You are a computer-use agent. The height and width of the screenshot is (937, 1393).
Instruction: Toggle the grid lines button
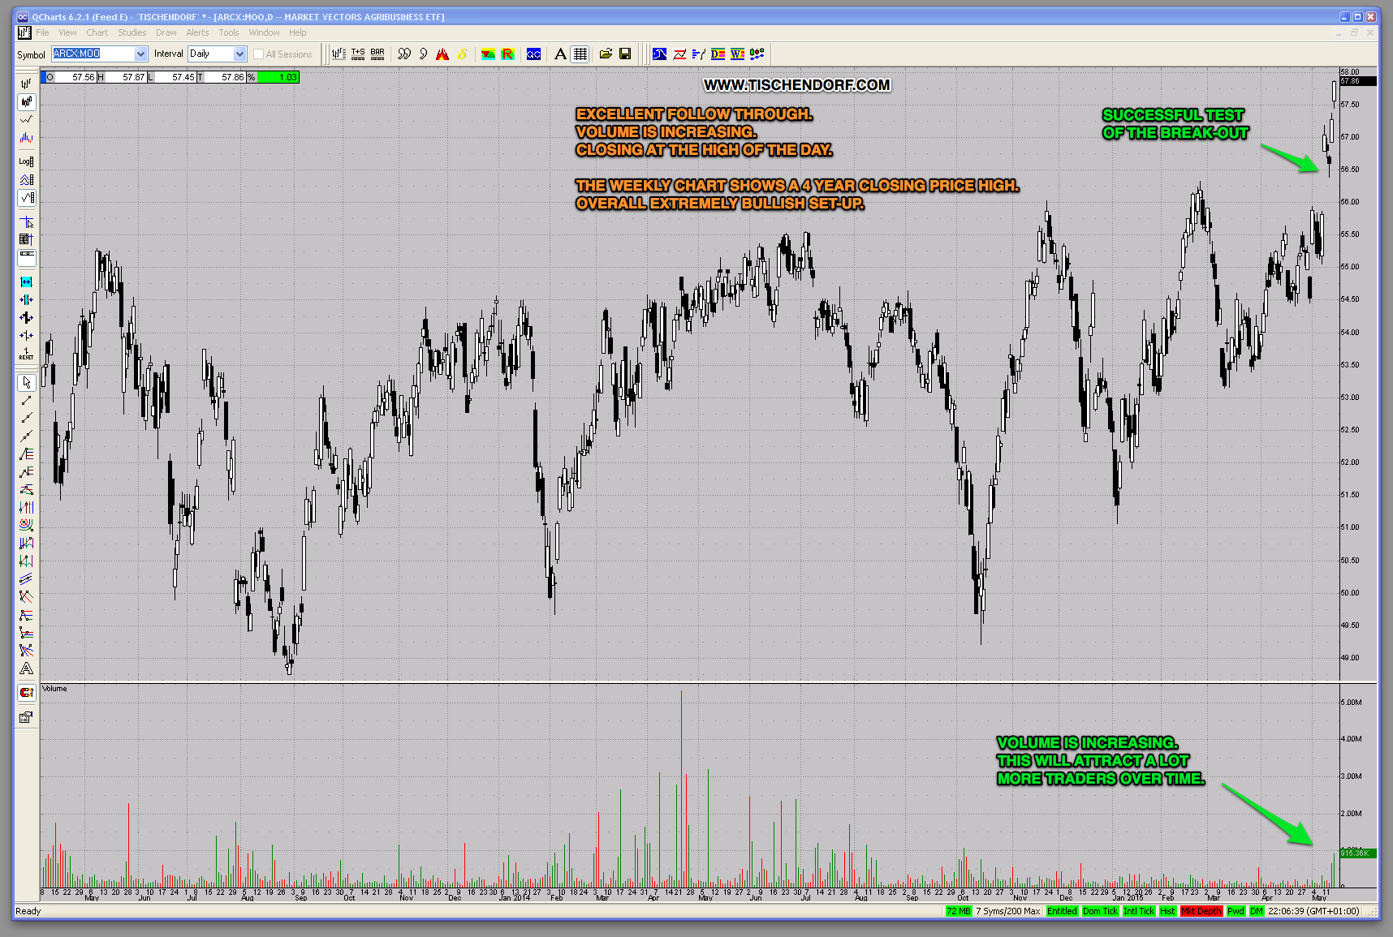(x=580, y=54)
